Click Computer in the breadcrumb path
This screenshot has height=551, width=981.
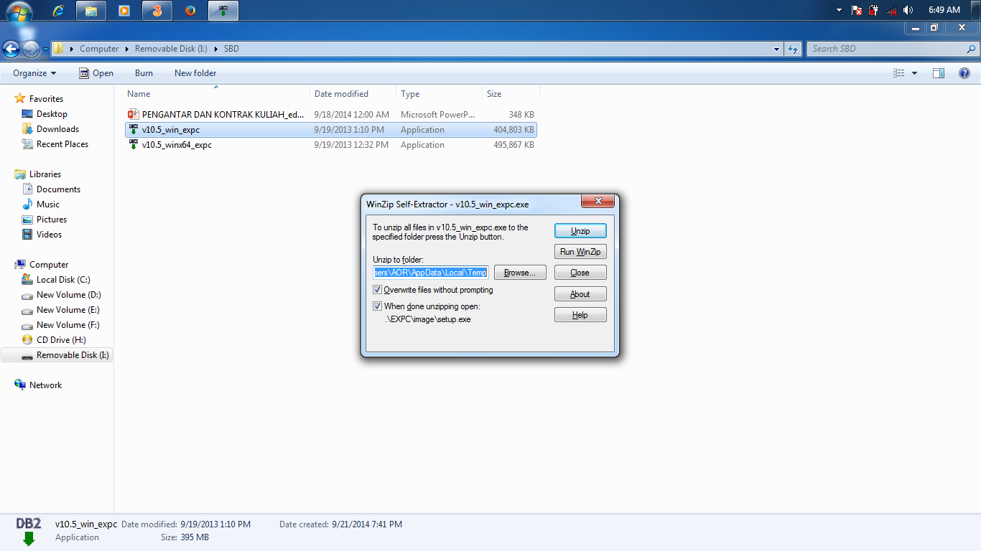(99, 49)
